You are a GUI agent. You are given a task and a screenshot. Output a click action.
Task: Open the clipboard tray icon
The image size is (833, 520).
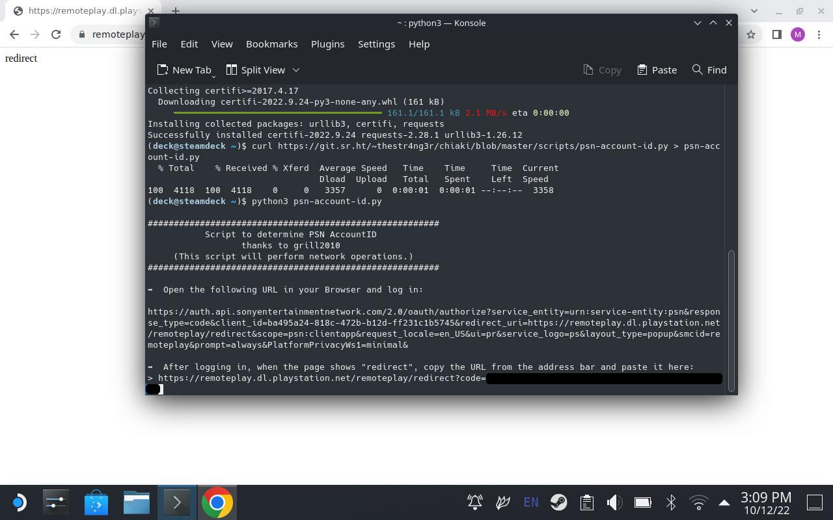tap(586, 502)
